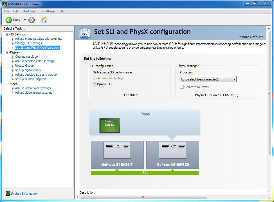
Task: Select Disable SLI radio button
Action: pyautogui.click(x=95, y=84)
